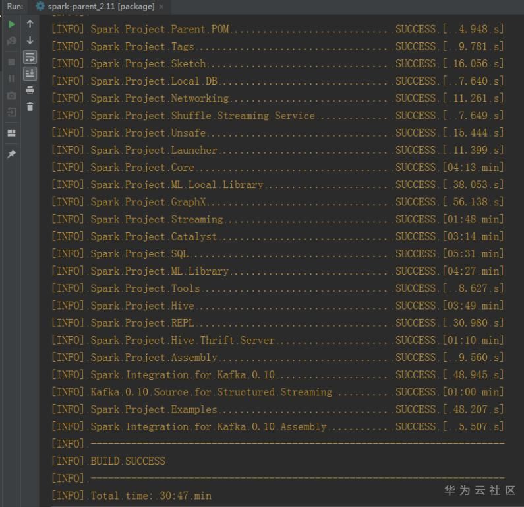
Task: Click the Spark Project Examples line
Action: (x=277, y=409)
